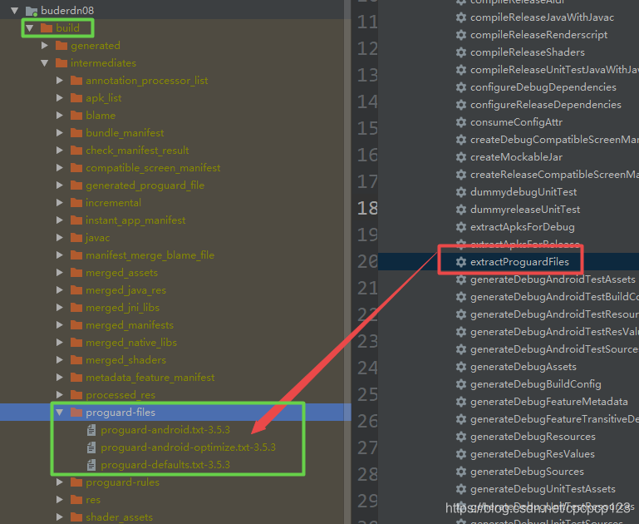The image size is (639, 524).
Task: Select the merged_manifests folder
Action: click(x=129, y=325)
